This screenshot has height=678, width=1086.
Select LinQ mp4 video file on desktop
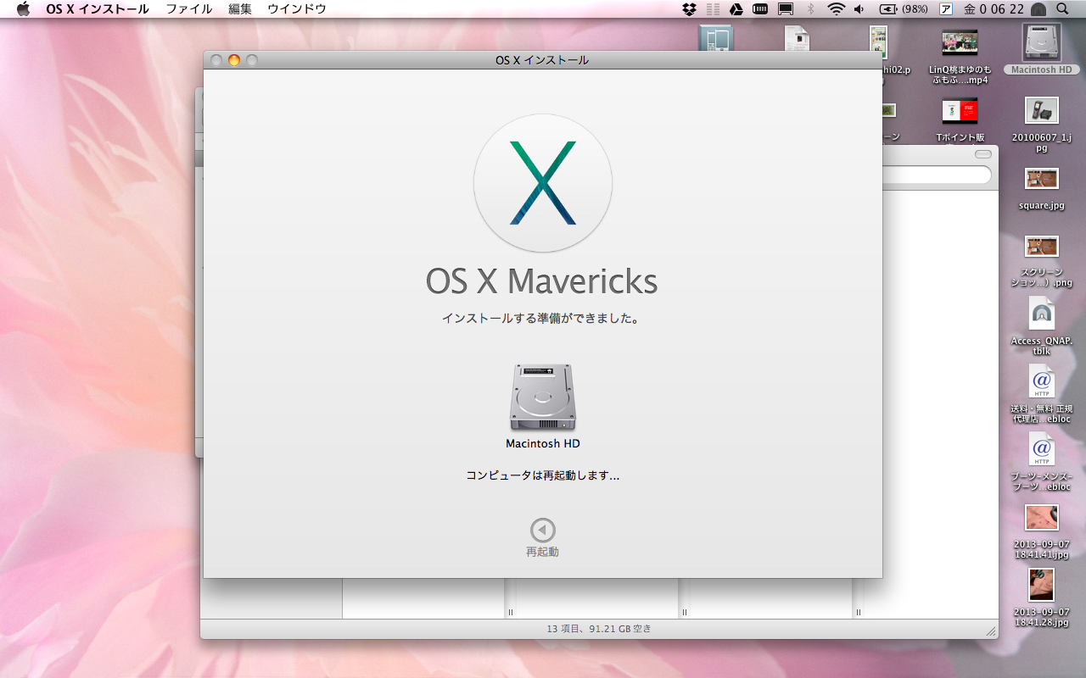coord(960,42)
